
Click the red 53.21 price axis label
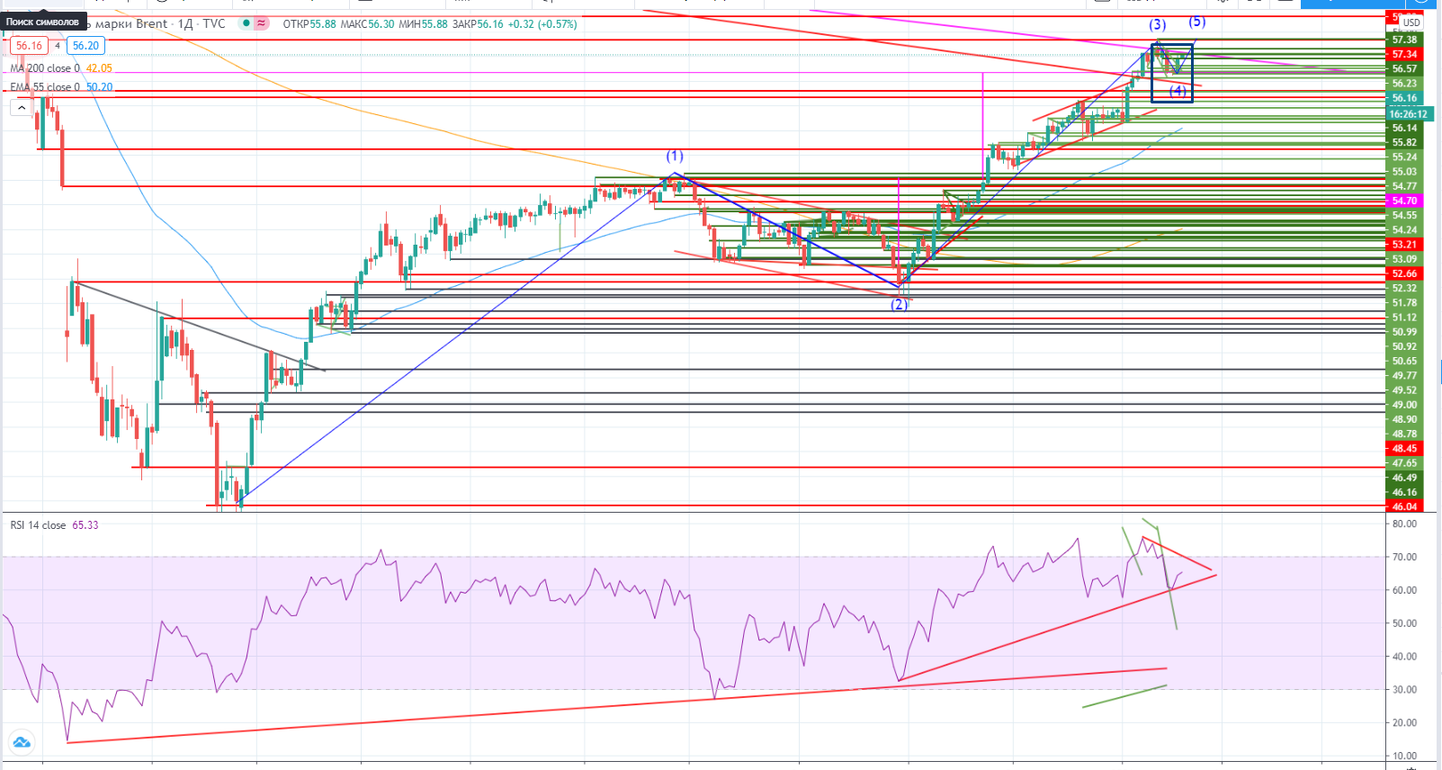click(1404, 245)
